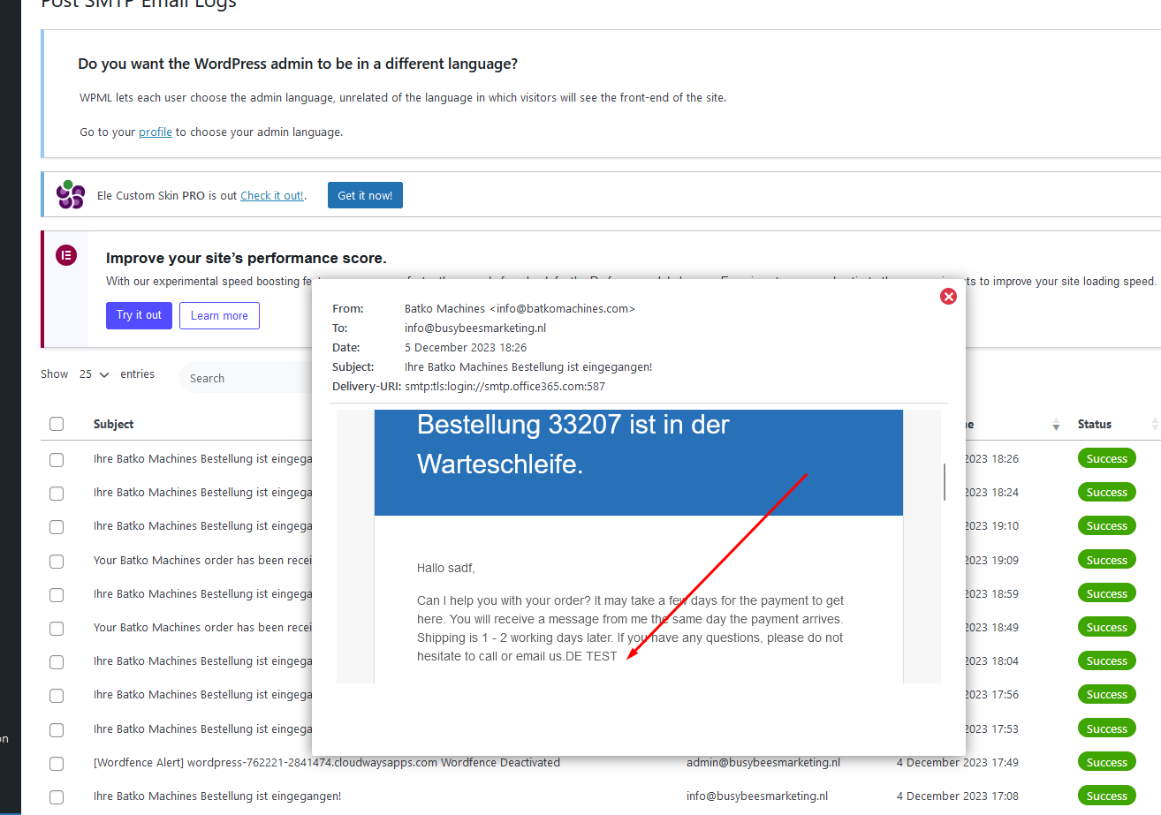1161x815 pixels.
Task: Click the 4 December 2023 17:08 date
Action: pos(958,796)
